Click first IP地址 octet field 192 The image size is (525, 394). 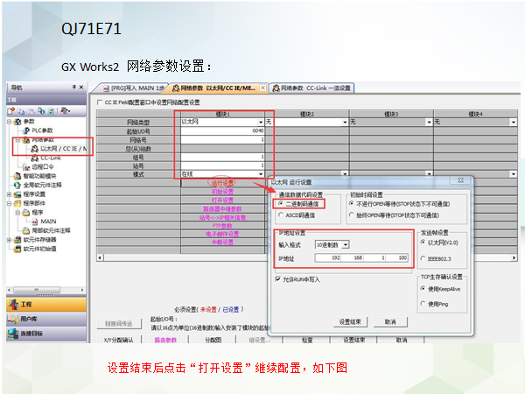[328, 257]
